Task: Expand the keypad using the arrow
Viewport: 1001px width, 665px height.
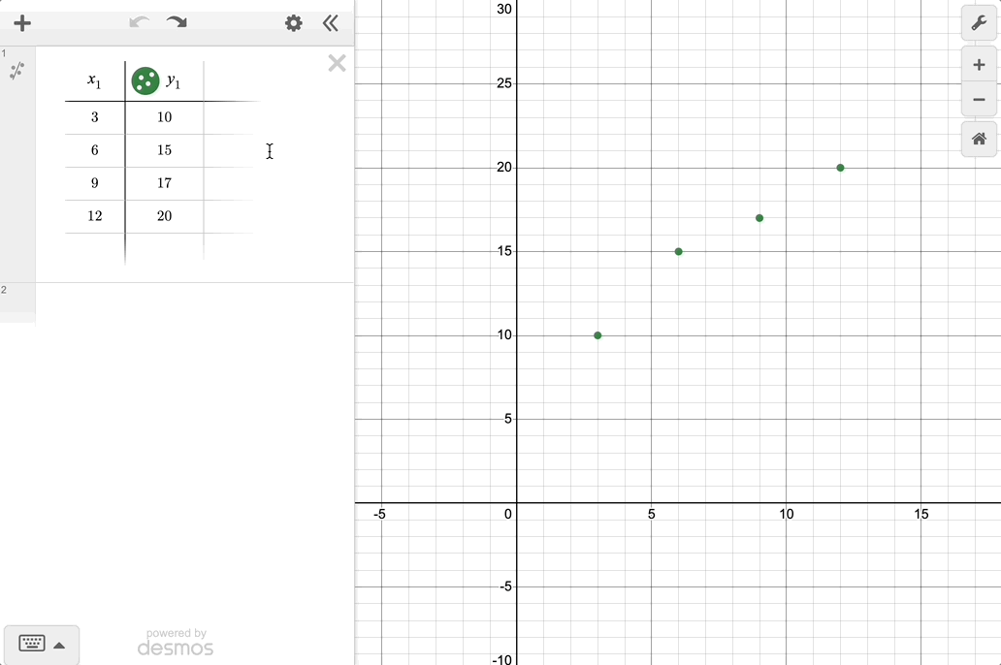Action: [x=59, y=645]
